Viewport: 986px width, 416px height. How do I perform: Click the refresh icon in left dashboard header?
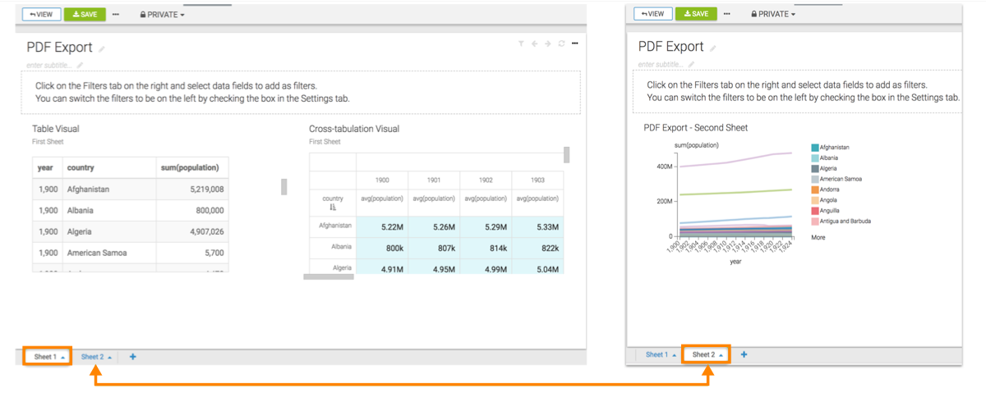[561, 44]
